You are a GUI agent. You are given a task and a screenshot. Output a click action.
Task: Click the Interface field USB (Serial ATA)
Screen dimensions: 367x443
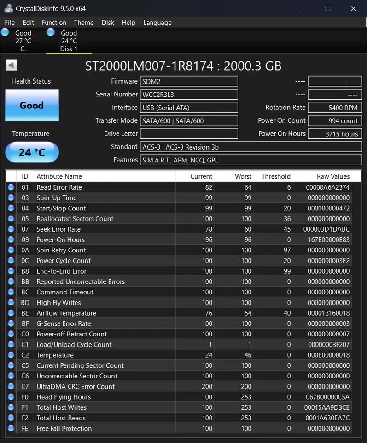click(189, 108)
